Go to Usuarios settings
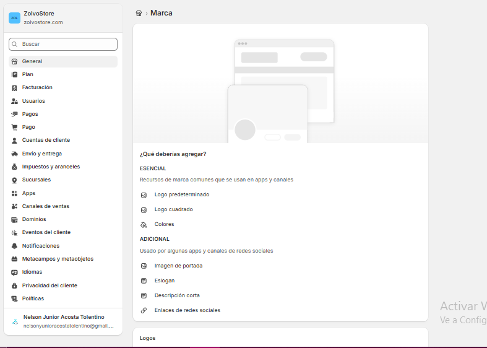This screenshot has width=487, height=348. point(63,101)
